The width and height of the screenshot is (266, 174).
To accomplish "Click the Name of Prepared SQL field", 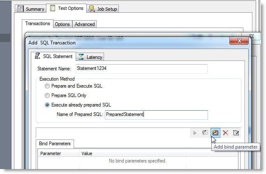I will coord(156,115).
